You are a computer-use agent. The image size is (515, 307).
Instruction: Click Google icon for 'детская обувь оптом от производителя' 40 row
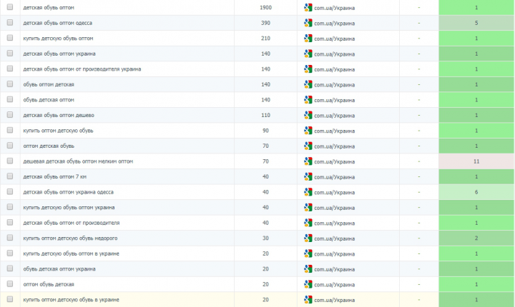point(308,223)
